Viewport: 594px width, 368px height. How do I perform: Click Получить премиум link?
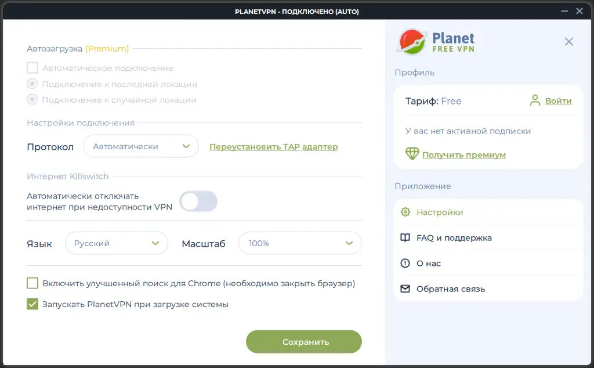click(x=463, y=154)
